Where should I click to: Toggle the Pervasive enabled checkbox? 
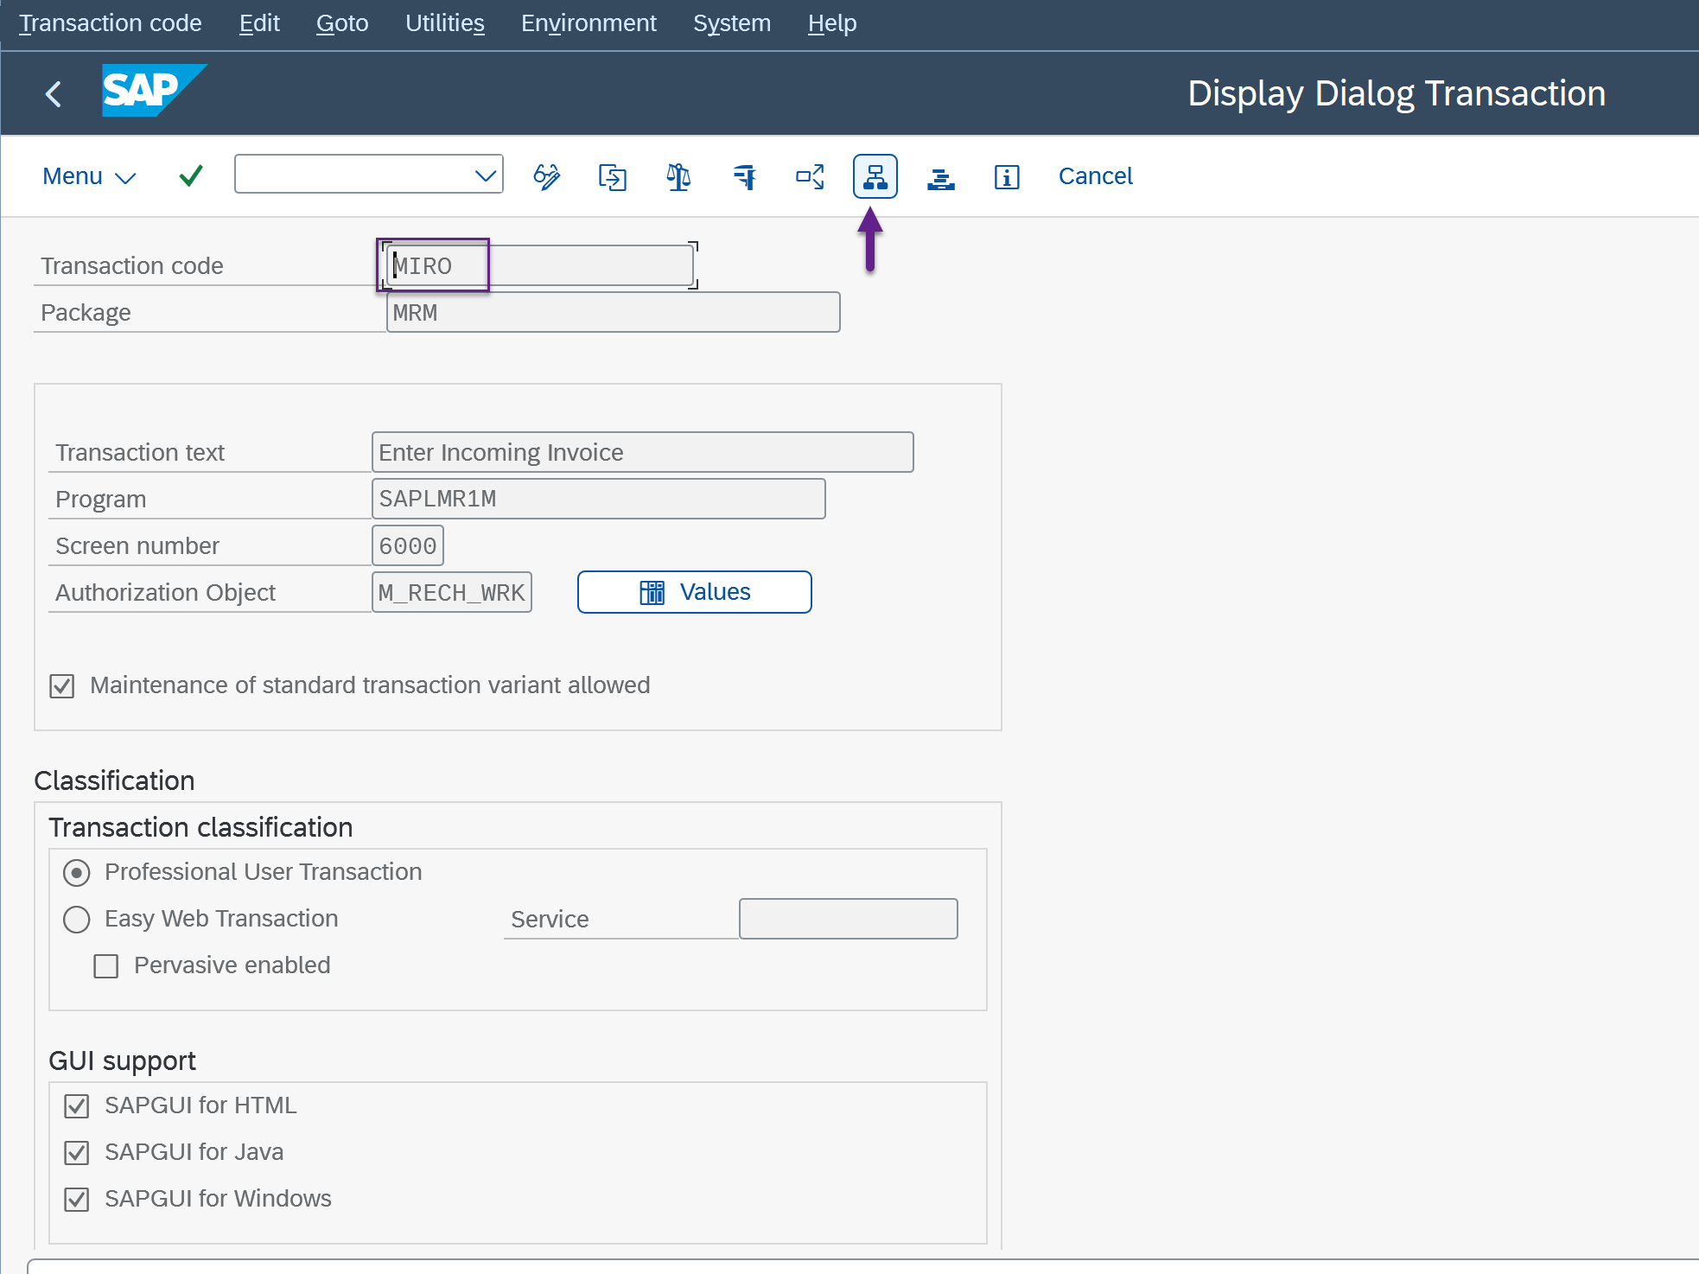click(106, 965)
